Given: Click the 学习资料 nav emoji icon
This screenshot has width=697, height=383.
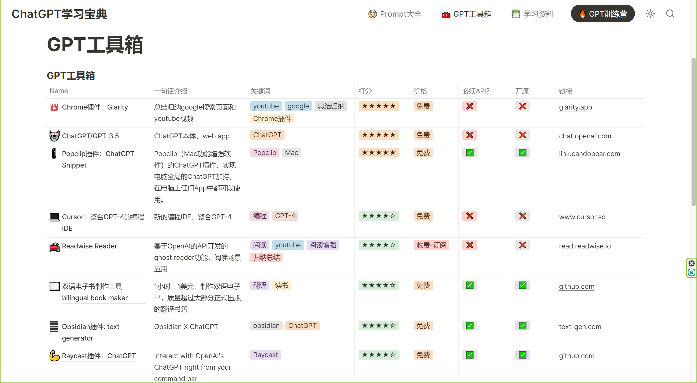Looking at the screenshot, I should (516, 14).
